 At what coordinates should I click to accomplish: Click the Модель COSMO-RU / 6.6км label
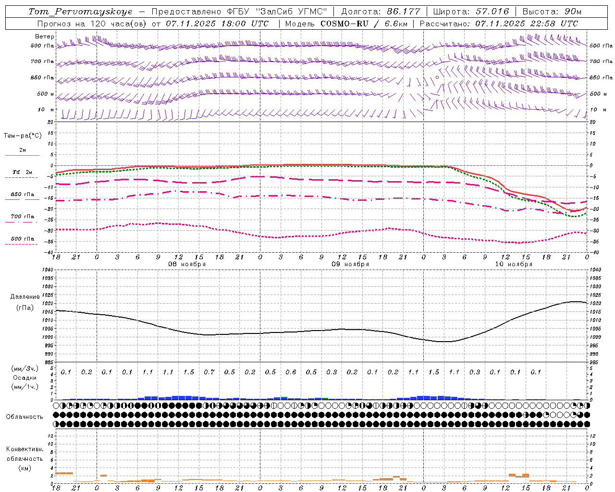point(346,24)
